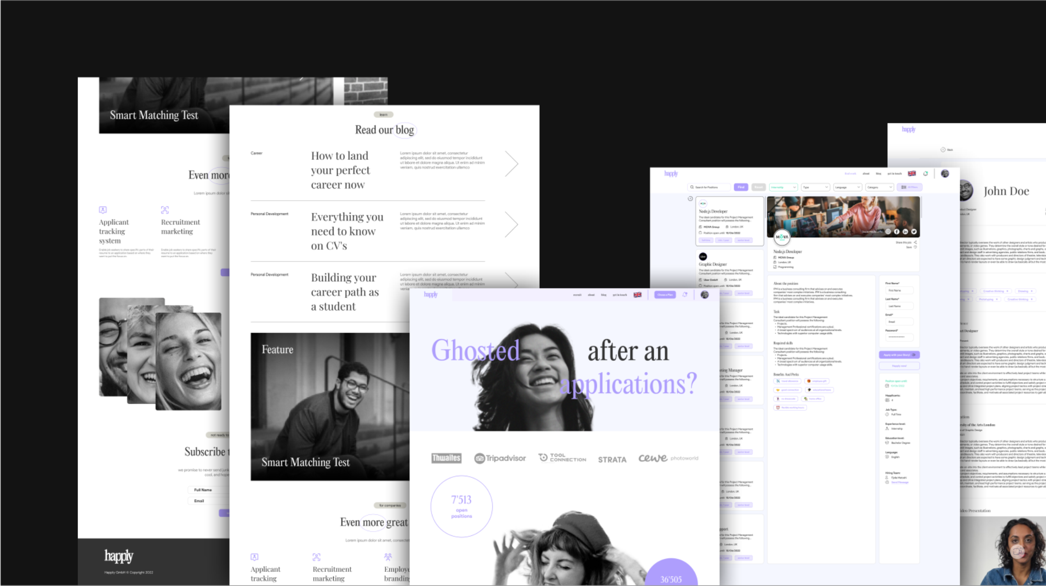Expand the 'How to land your perfect career' arrow
Screen dimensions: 1046x586
point(511,164)
